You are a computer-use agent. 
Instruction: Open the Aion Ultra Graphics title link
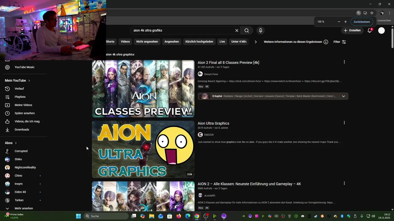(x=213, y=123)
